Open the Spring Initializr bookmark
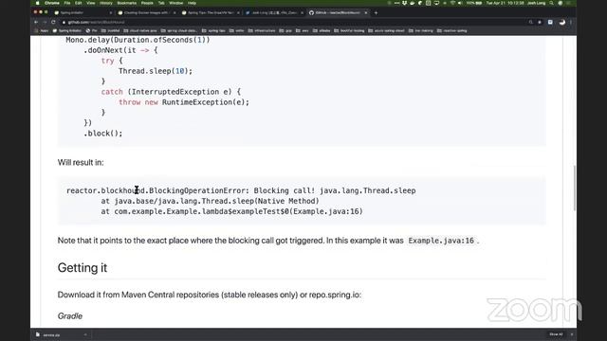 [67, 30]
